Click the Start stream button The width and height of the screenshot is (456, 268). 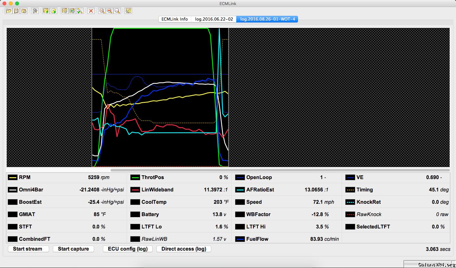[28, 249]
